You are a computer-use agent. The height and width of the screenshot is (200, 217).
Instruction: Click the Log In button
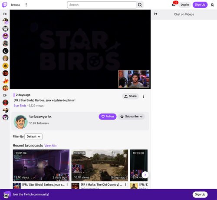[184, 5]
